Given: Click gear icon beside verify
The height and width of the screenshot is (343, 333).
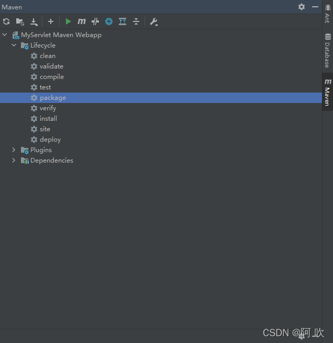Looking at the screenshot, I should [x=34, y=108].
